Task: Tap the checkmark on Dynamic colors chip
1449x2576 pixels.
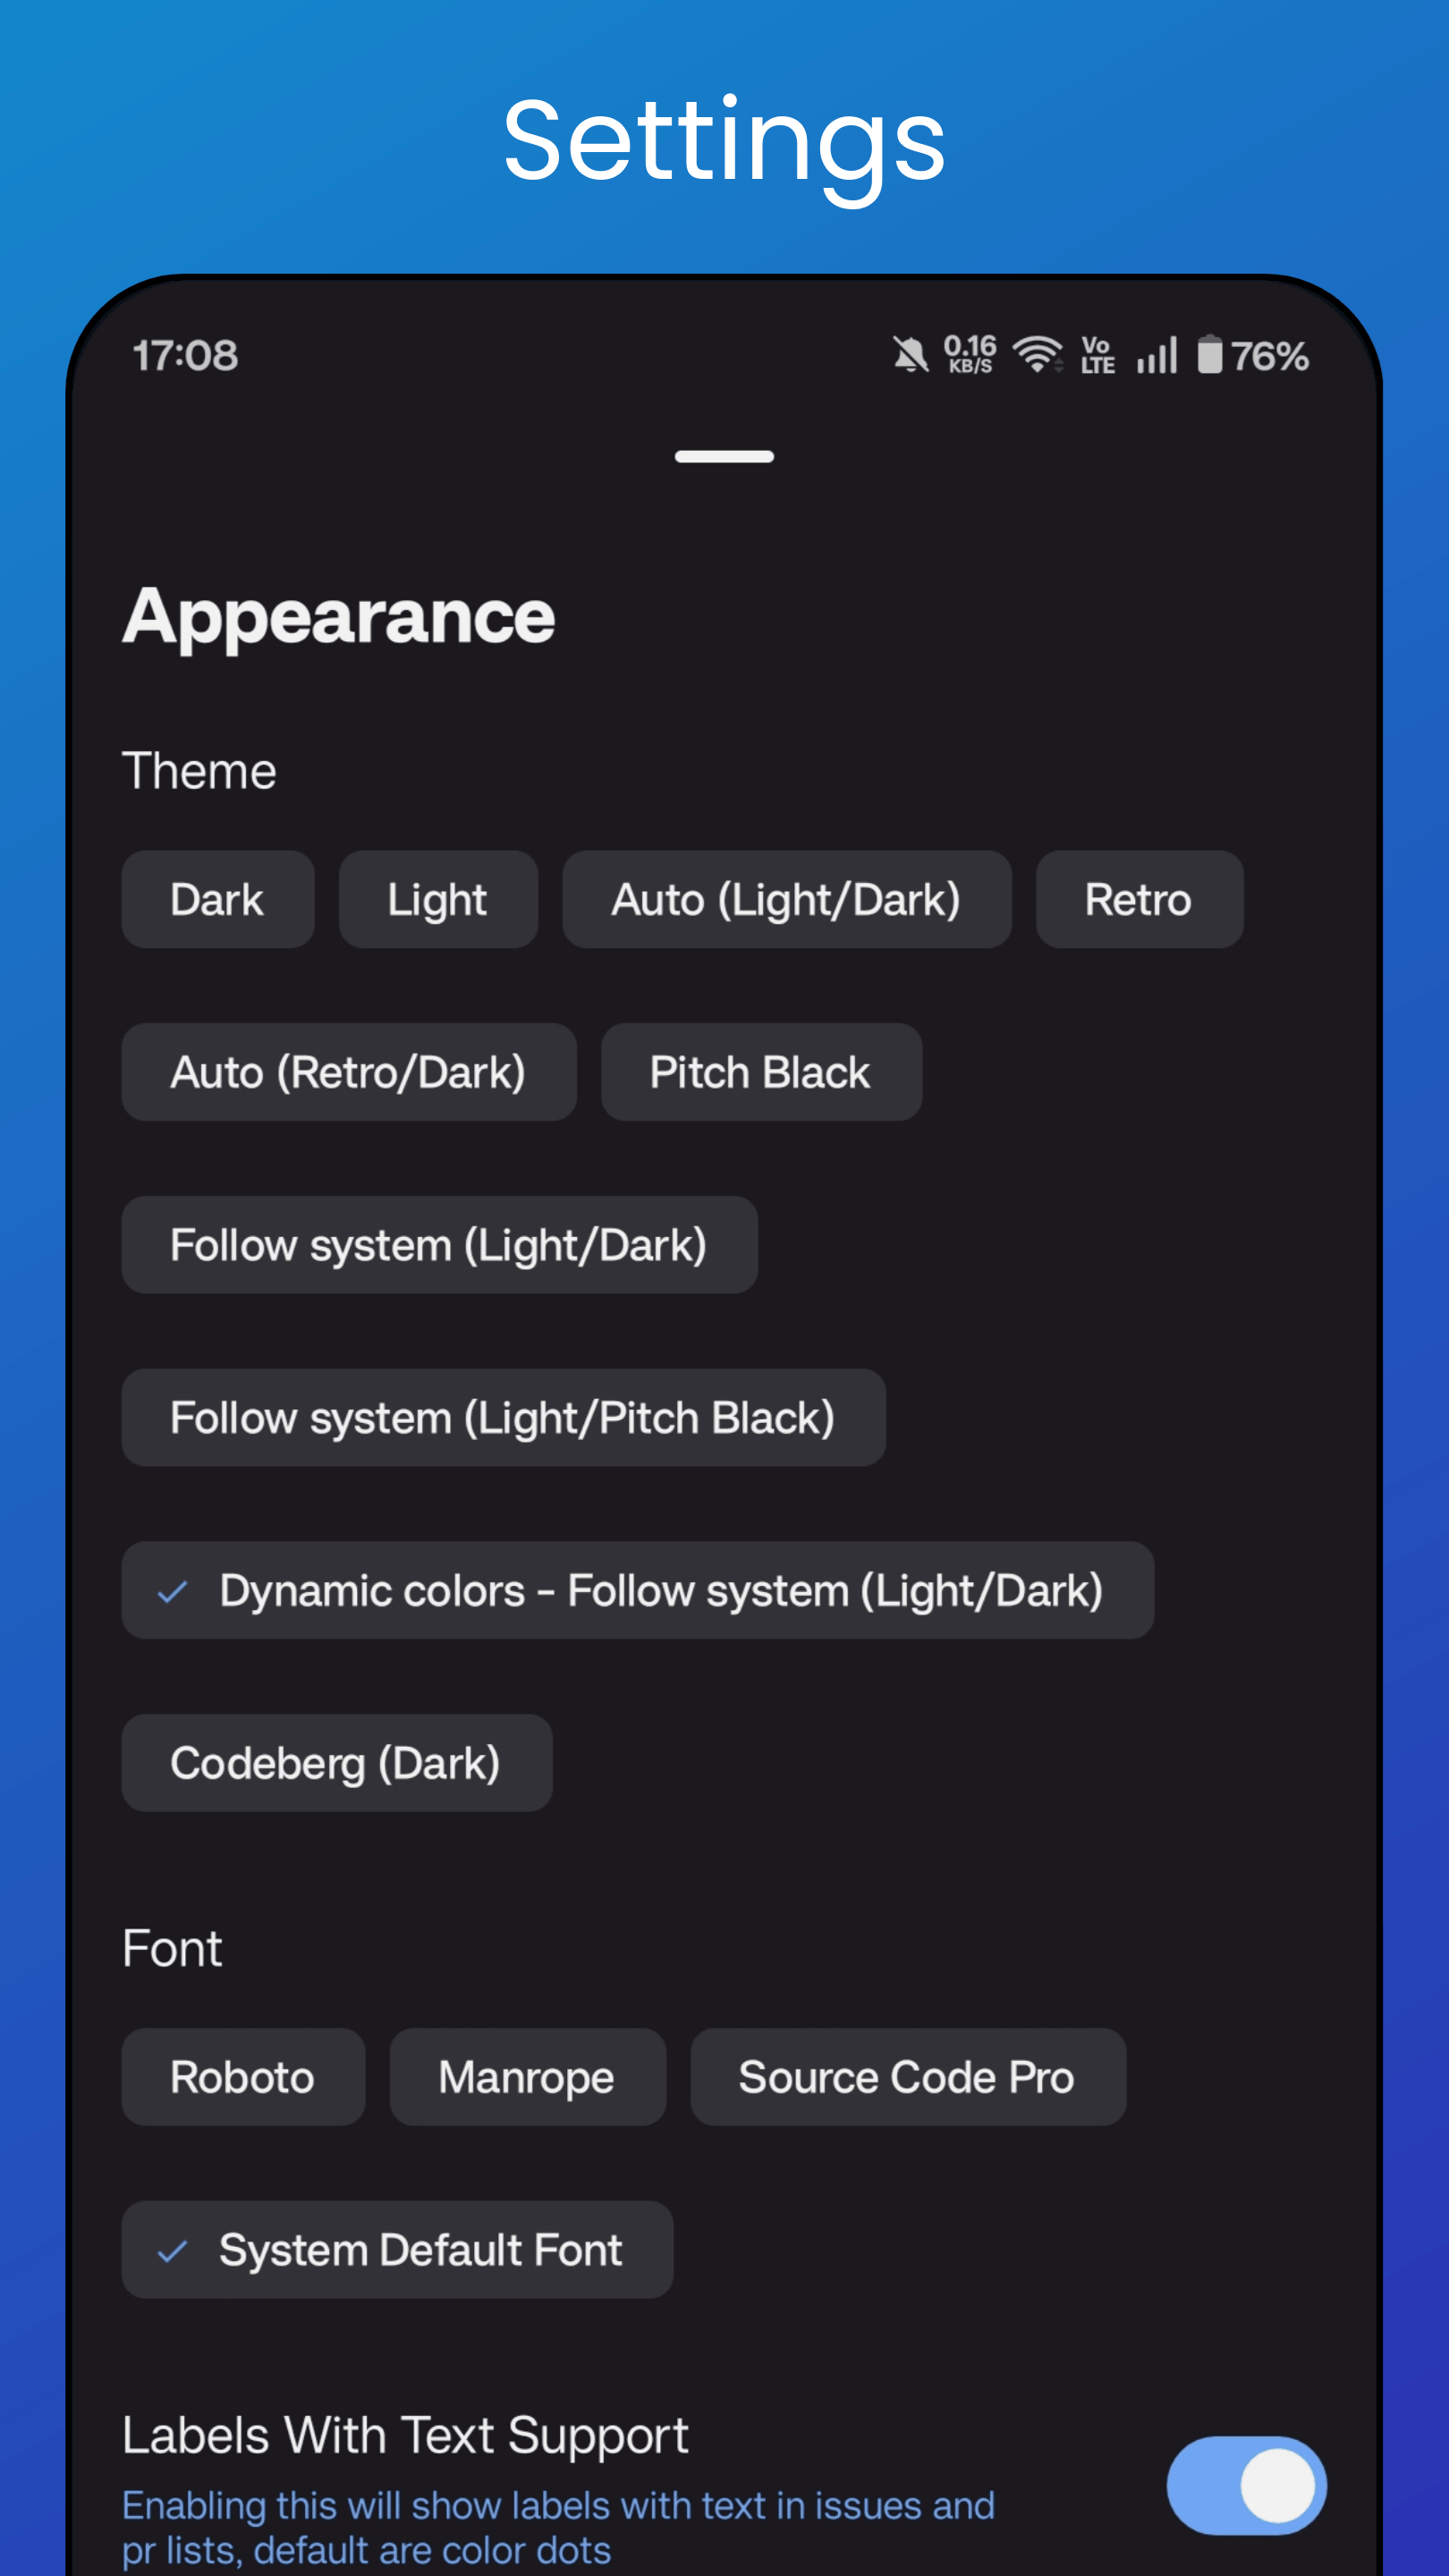Action: pyautogui.click(x=173, y=1590)
